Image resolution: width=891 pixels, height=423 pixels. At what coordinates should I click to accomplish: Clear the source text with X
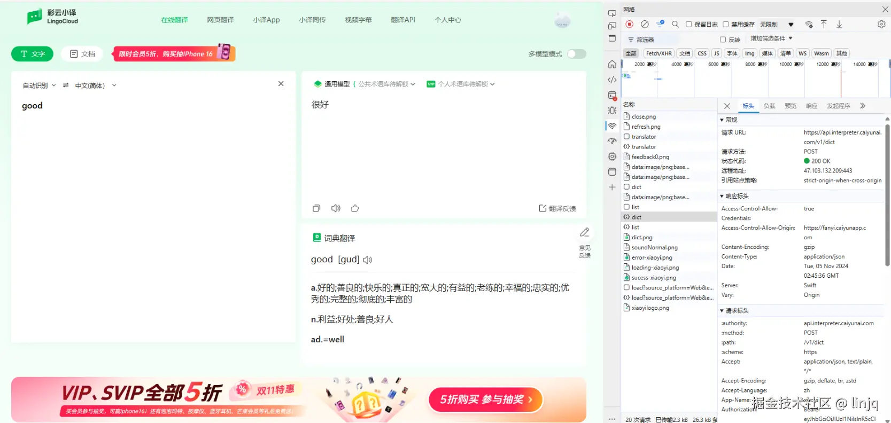281,84
